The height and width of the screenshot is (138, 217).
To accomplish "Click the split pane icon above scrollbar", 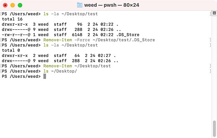I will [x=214, y=13].
